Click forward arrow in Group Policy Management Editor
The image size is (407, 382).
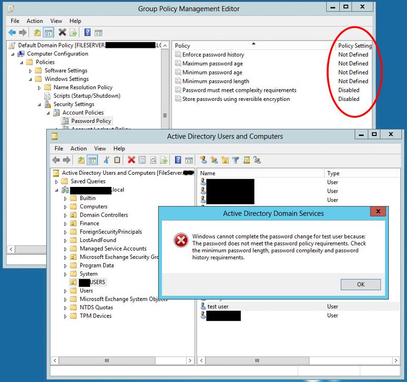click(23, 33)
